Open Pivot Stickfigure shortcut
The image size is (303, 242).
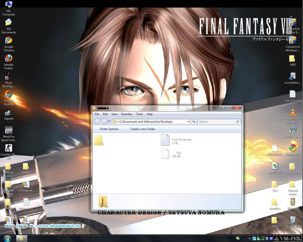8,80
